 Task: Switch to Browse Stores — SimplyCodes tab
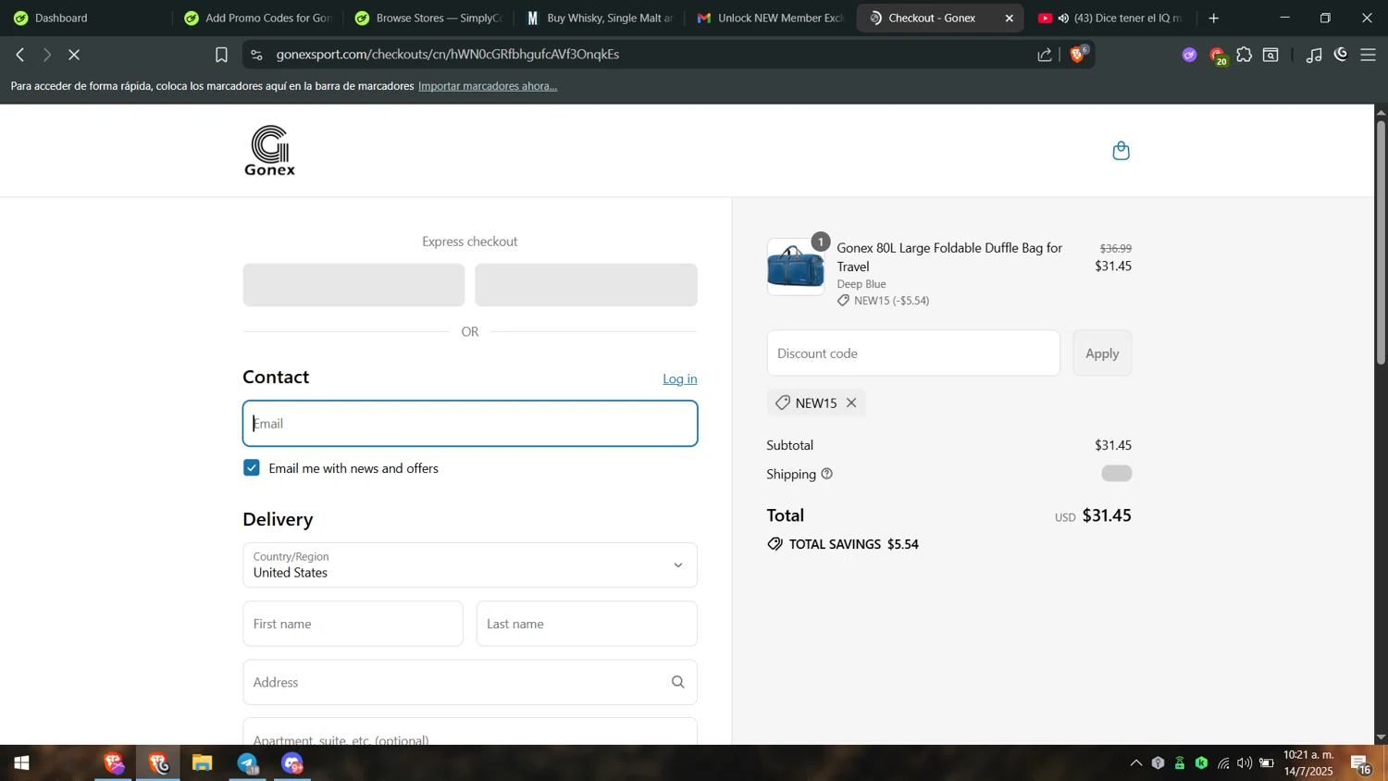pos(428,18)
